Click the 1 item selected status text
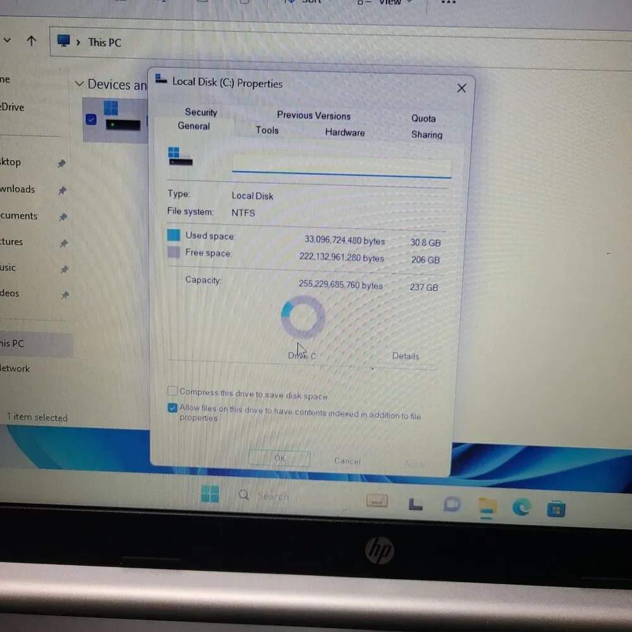This screenshot has height=632, width=632. click(x=37, y=417)
